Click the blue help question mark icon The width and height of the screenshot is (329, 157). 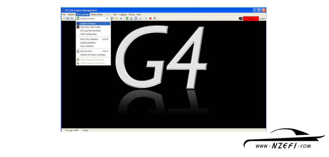pos(121,19)
